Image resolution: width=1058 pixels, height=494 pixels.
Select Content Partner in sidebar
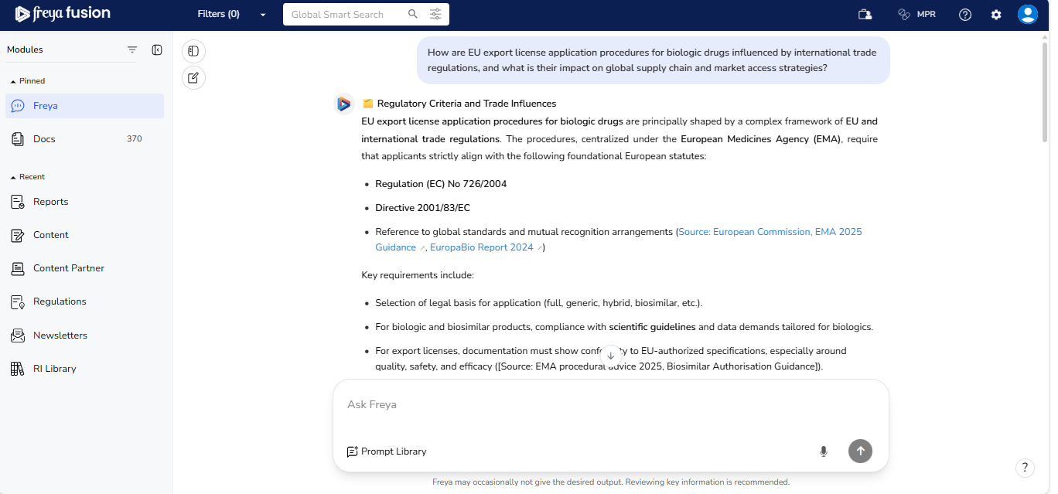68,268
